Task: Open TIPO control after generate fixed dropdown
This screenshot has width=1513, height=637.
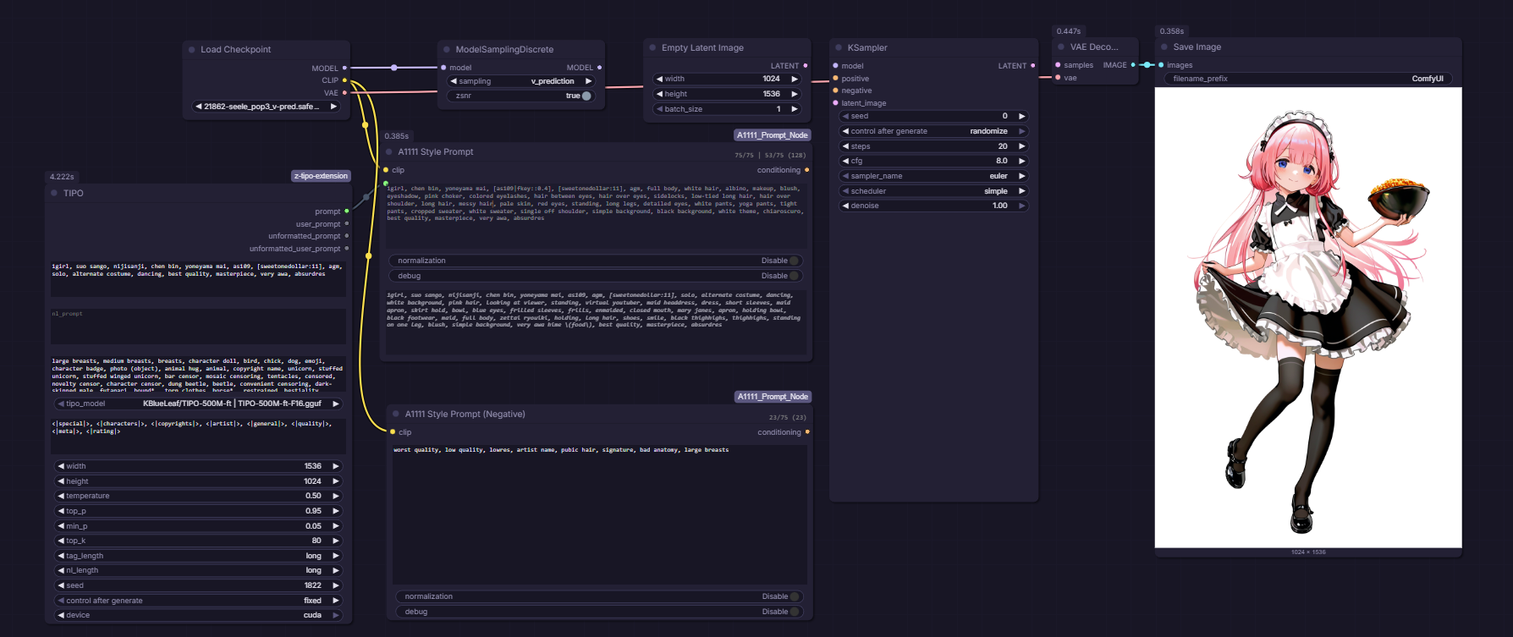Action: click(199, 601)
